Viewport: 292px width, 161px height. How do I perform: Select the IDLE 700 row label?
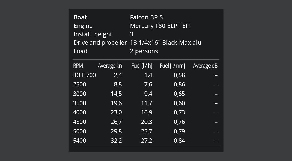pyautogui.click(x=84, y=75)
